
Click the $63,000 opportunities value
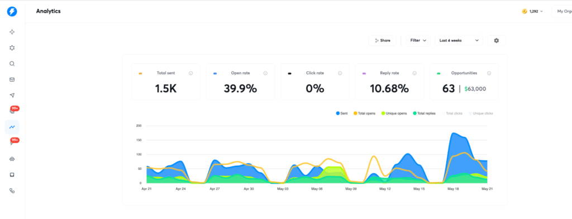pyautogui.click(x=475, y=89)
